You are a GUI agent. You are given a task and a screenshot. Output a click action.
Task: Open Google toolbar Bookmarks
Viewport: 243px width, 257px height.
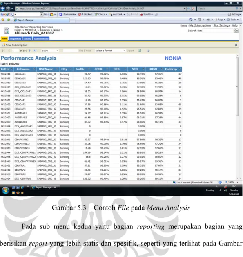pos(68,14)
